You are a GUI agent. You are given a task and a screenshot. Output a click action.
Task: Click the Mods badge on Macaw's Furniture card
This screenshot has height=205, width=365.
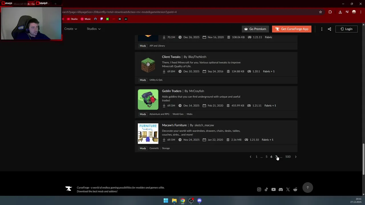[x=143, y=148]
